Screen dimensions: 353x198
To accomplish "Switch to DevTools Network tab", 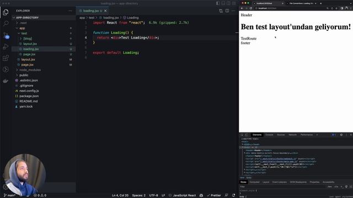I will 292,135.
